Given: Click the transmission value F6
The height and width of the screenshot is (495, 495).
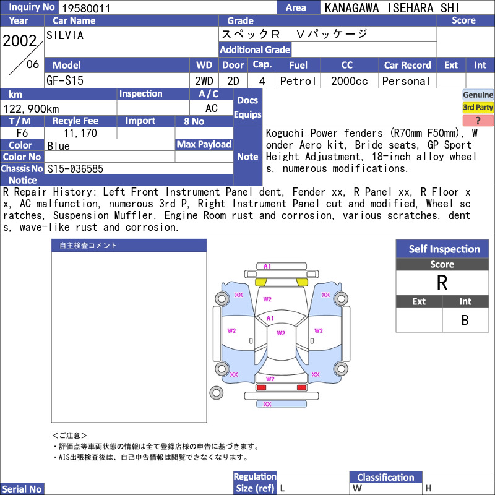Looking at the screenshot, I should click(x=22, y=133).
